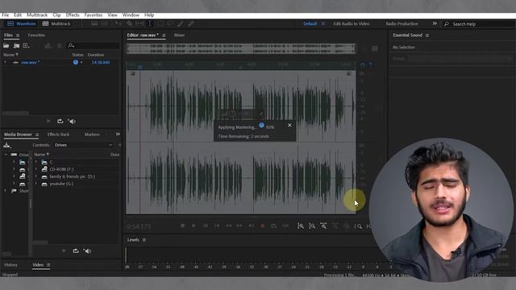Switch to the Mixer tab

click(179, 35)
